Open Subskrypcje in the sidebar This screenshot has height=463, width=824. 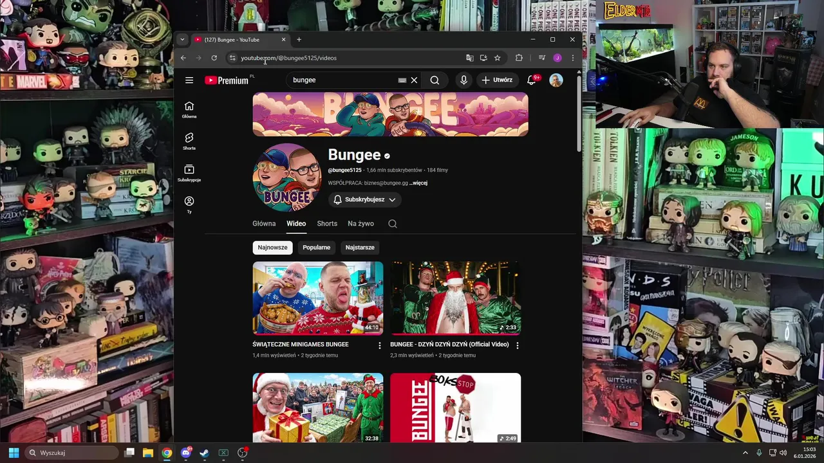point(189,173)
